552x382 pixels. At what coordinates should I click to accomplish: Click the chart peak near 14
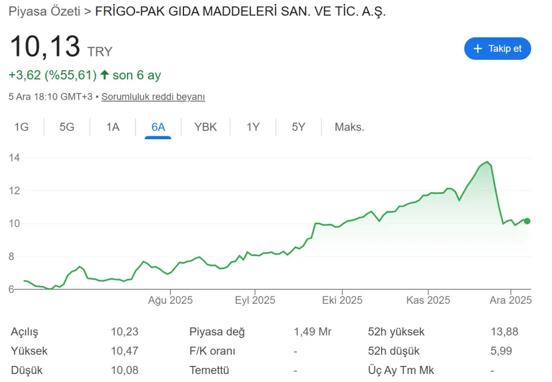pos(487,162)
